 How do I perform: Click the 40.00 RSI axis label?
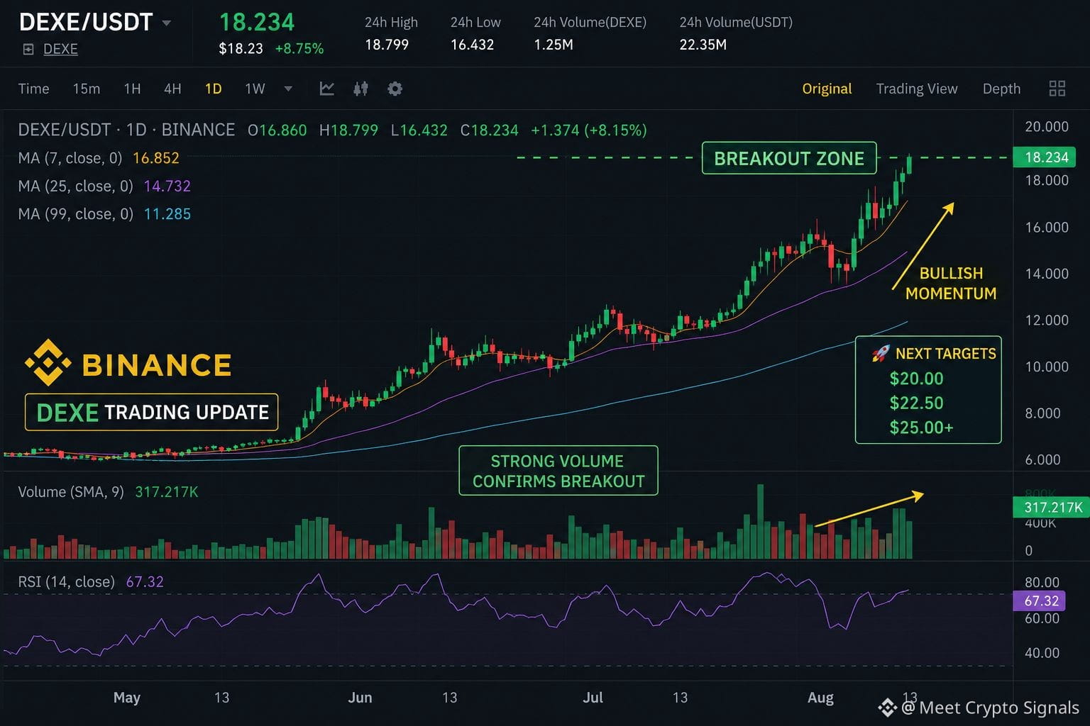click(x=1042, y=653)
